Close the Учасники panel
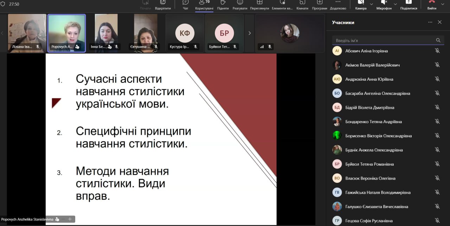Screen dimensions: 450x226 pos(439,22)
